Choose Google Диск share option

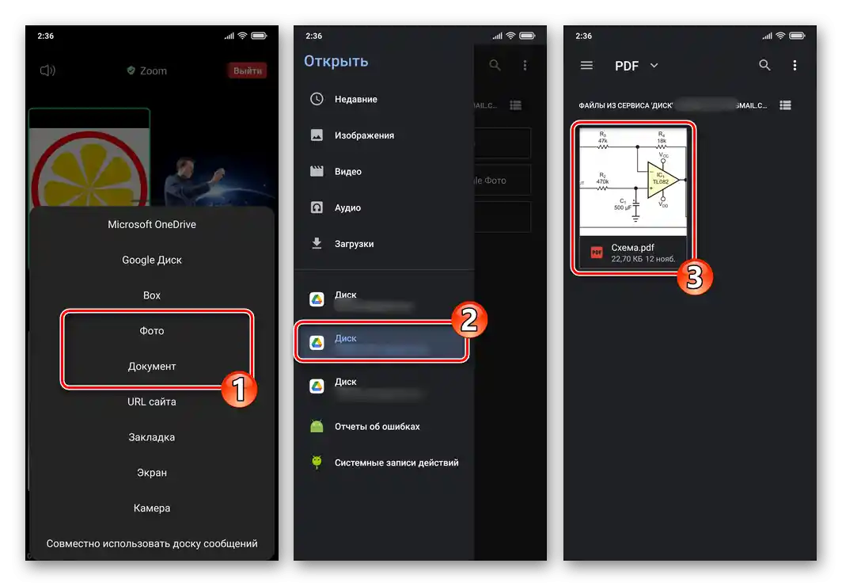(x=152, y=260)
